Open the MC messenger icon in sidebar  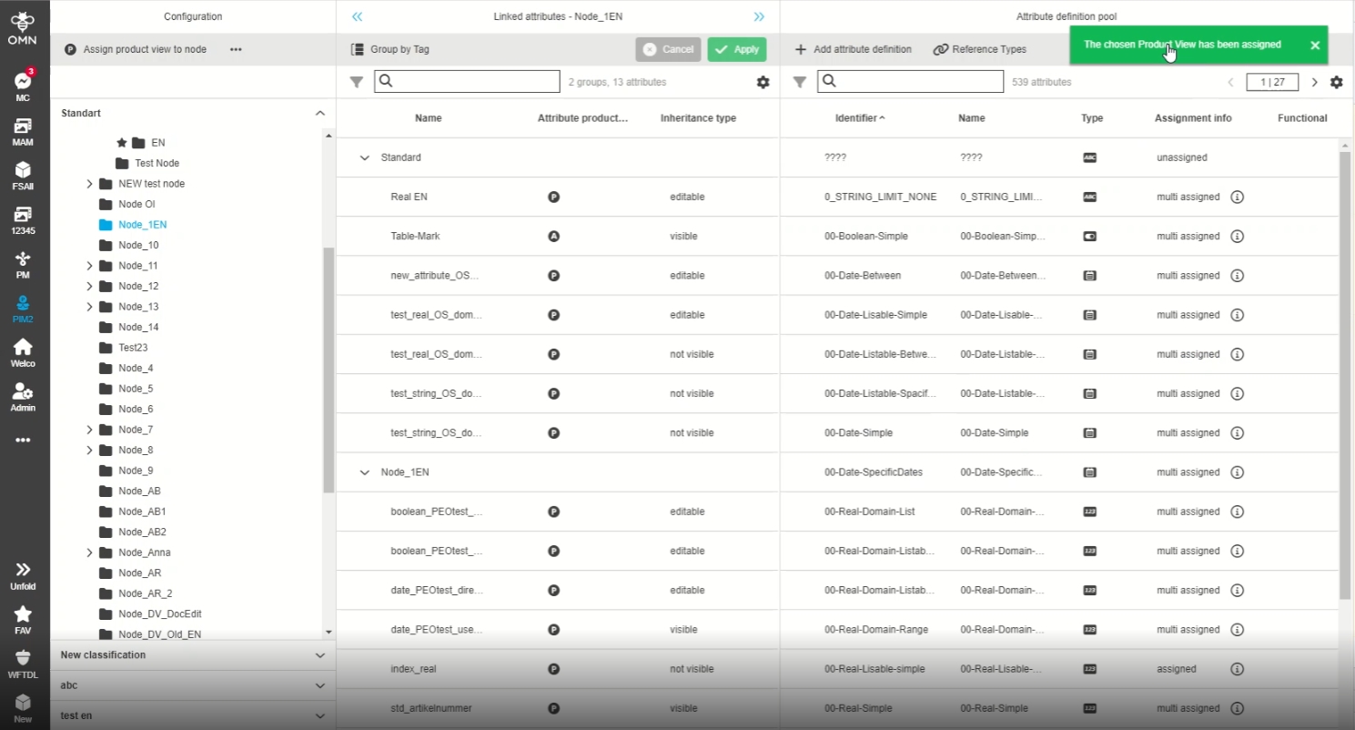click(x=23, y=82)
